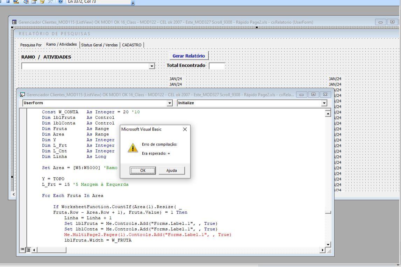The image size is (401, 267).
Task: Open the Initialize procedure dropdown arrow
Action: click(x=324, y=103)
